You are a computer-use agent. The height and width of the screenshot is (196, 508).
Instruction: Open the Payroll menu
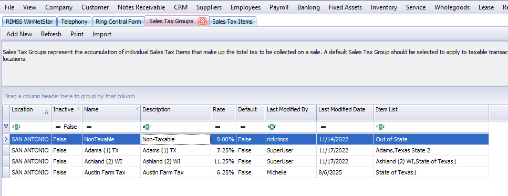pyautogui.click(x=279, y=7)
